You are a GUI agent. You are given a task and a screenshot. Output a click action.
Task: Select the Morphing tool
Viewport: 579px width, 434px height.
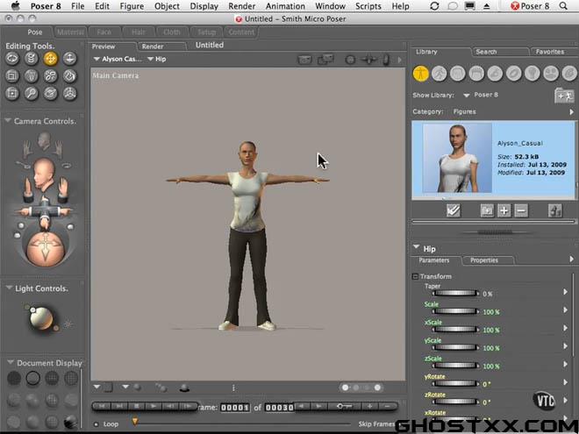pos(51,94)
